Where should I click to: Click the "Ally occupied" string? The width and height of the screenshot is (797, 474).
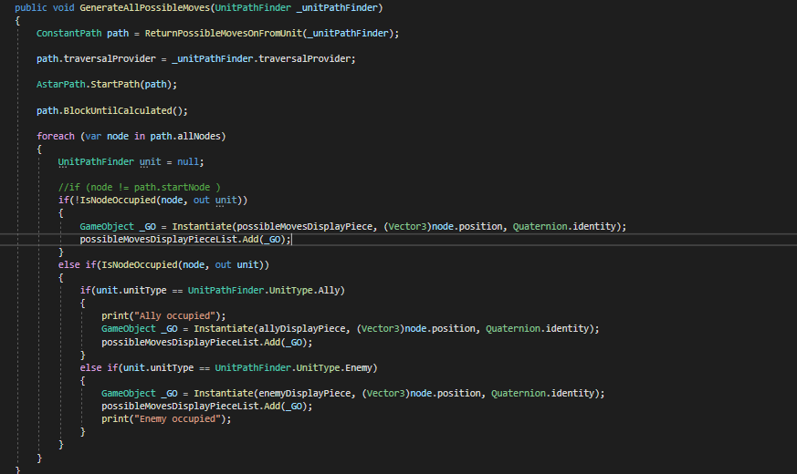175,315
